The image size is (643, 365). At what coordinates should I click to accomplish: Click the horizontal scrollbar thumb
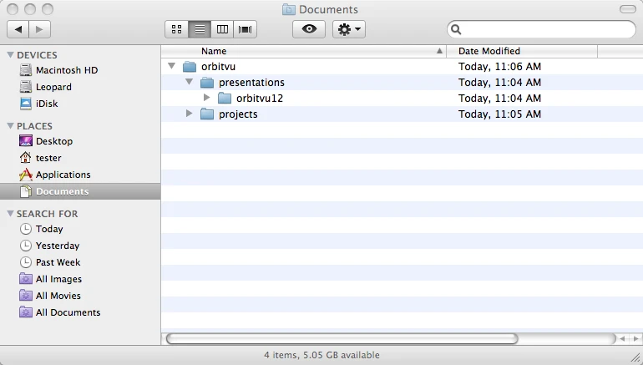342,339
